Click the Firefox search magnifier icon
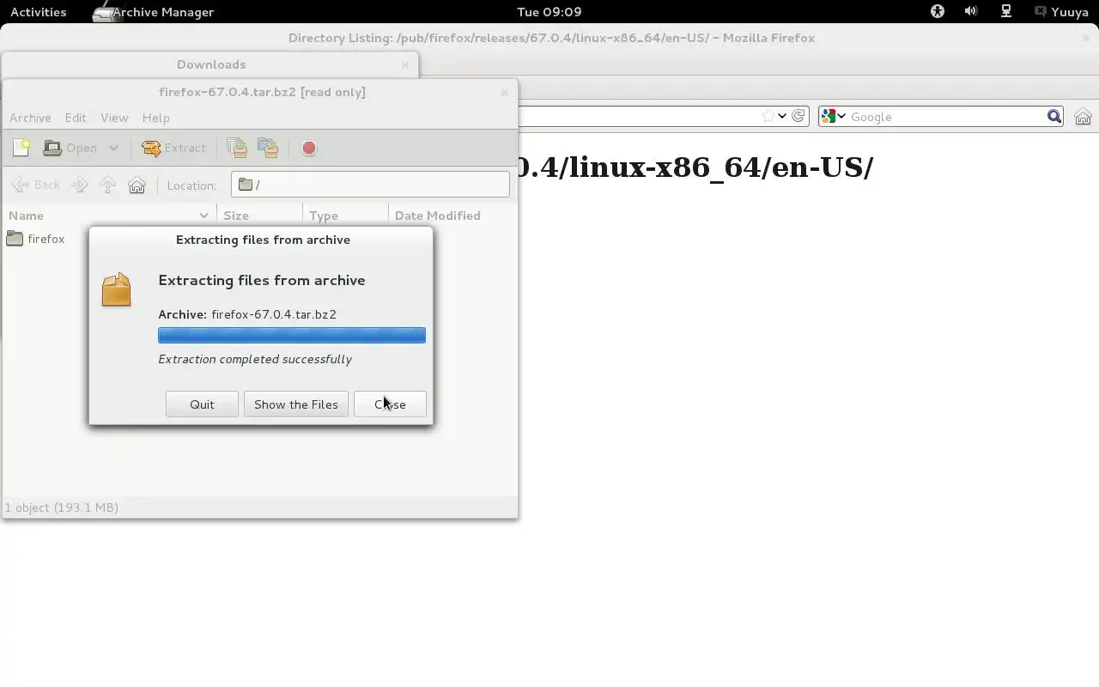 point(1054,116)
